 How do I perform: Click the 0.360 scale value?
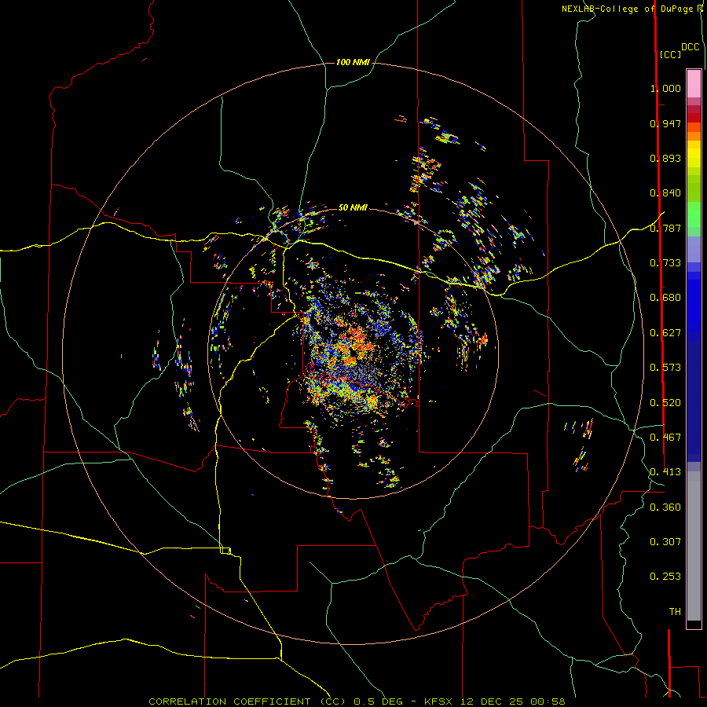[x=665, y=507]
